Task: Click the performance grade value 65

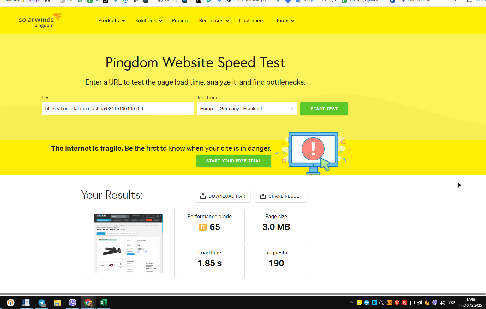Action: (215, 227)
